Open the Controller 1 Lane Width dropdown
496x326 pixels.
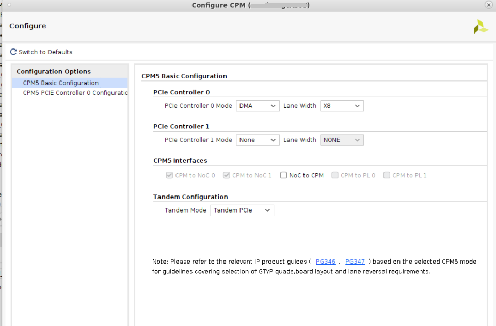click(x=342, y=140)
